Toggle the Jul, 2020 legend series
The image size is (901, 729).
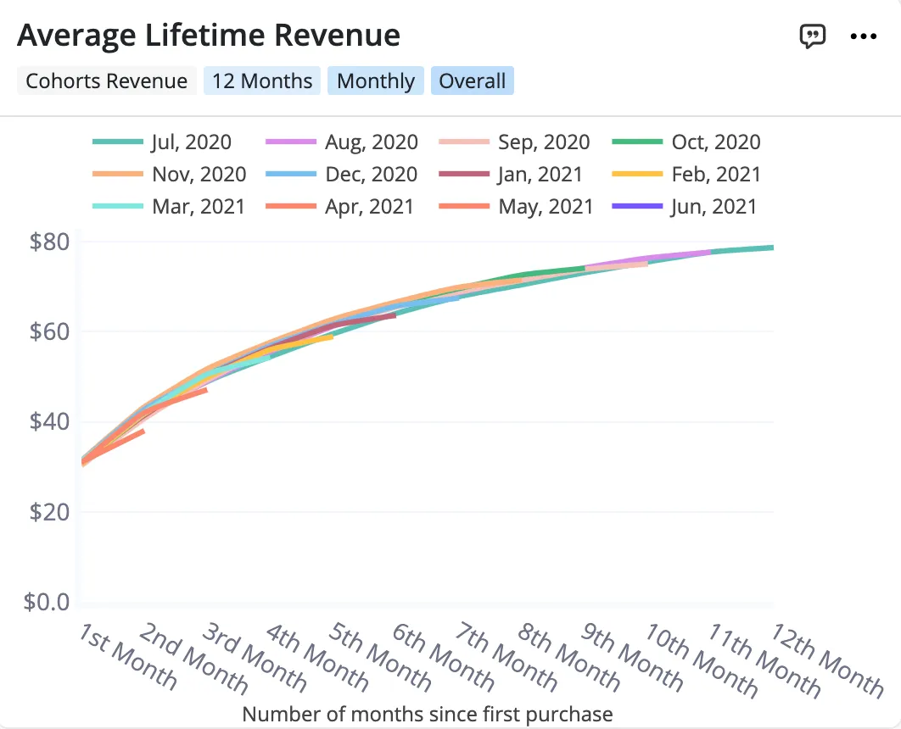tap(162, 142)
